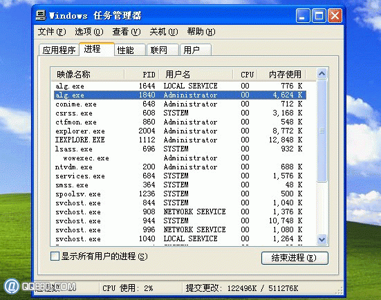Switch to the 用户 tab
This screenshot has width=381, height=300.
pos(196,50)
